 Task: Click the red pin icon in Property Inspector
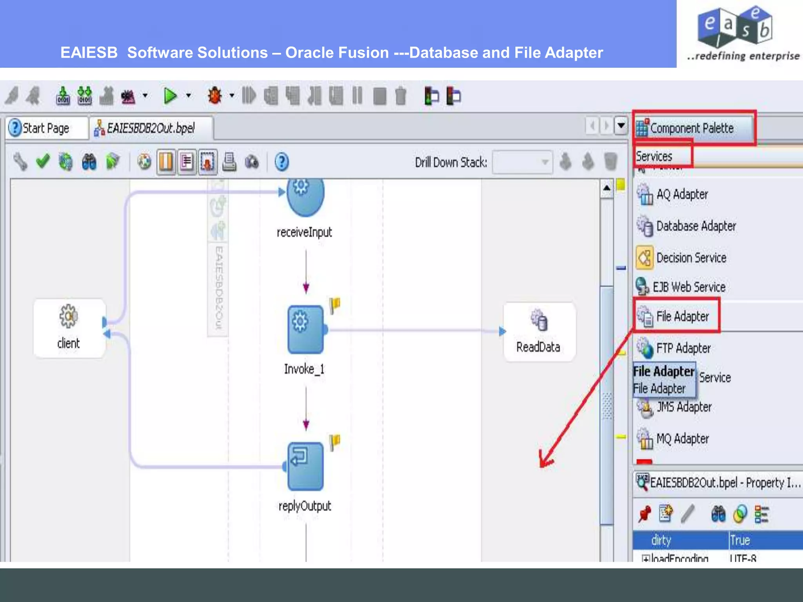[644, 514]
